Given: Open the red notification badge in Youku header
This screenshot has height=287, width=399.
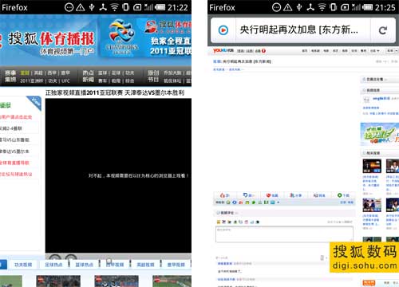Looking at the screenshot, I should coord(263,50).
